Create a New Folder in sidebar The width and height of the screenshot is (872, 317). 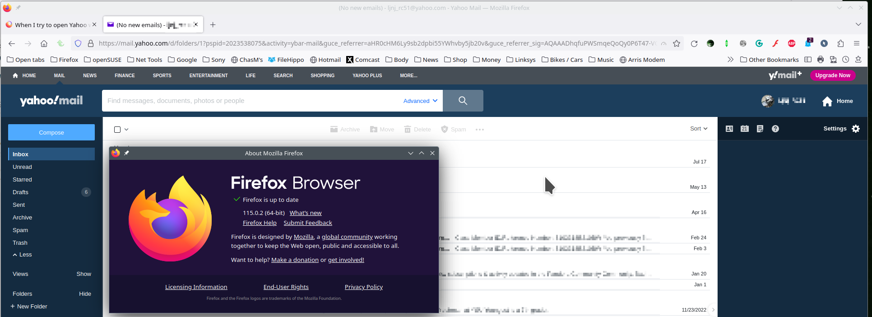click(x=28, y=307)
